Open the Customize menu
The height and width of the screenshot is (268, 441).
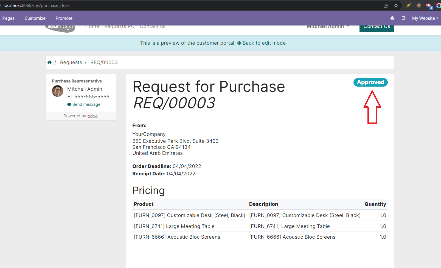coord(35,18)
